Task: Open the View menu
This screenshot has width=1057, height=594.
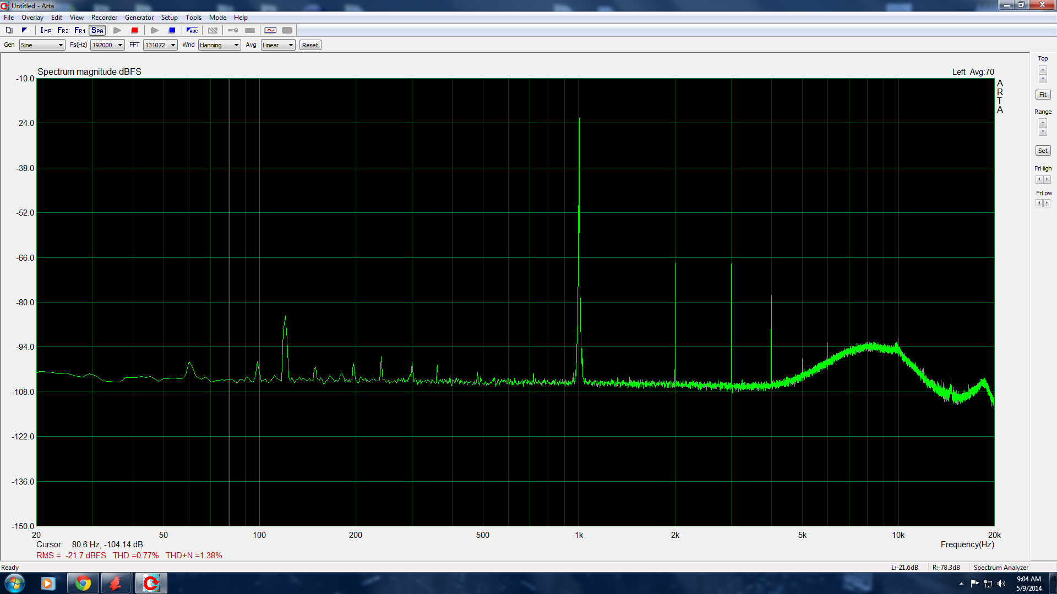Action: tap(77, 18)
